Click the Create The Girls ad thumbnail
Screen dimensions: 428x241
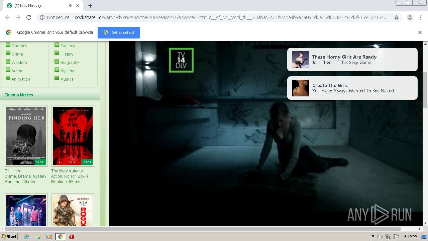coord(300,88)
